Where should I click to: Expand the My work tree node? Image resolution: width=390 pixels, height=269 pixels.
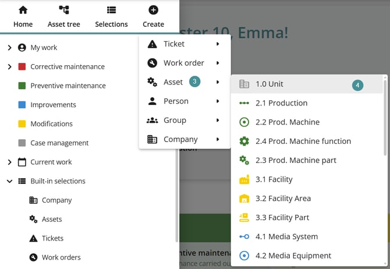click(9, 48)
